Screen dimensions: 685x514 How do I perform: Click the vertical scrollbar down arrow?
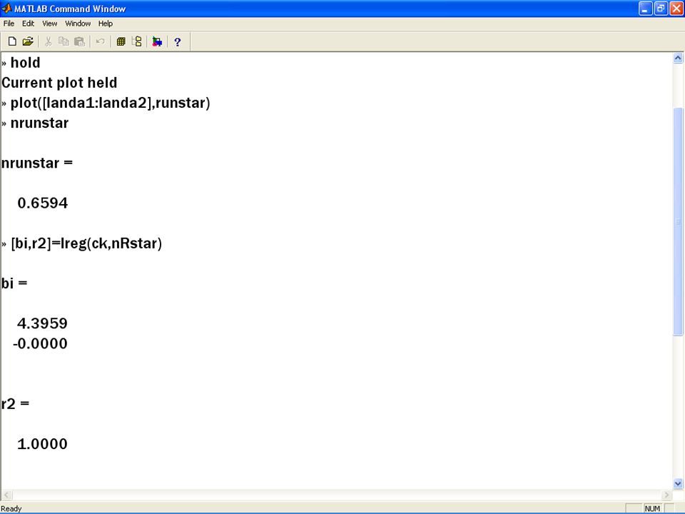click(x=678, y=483)
